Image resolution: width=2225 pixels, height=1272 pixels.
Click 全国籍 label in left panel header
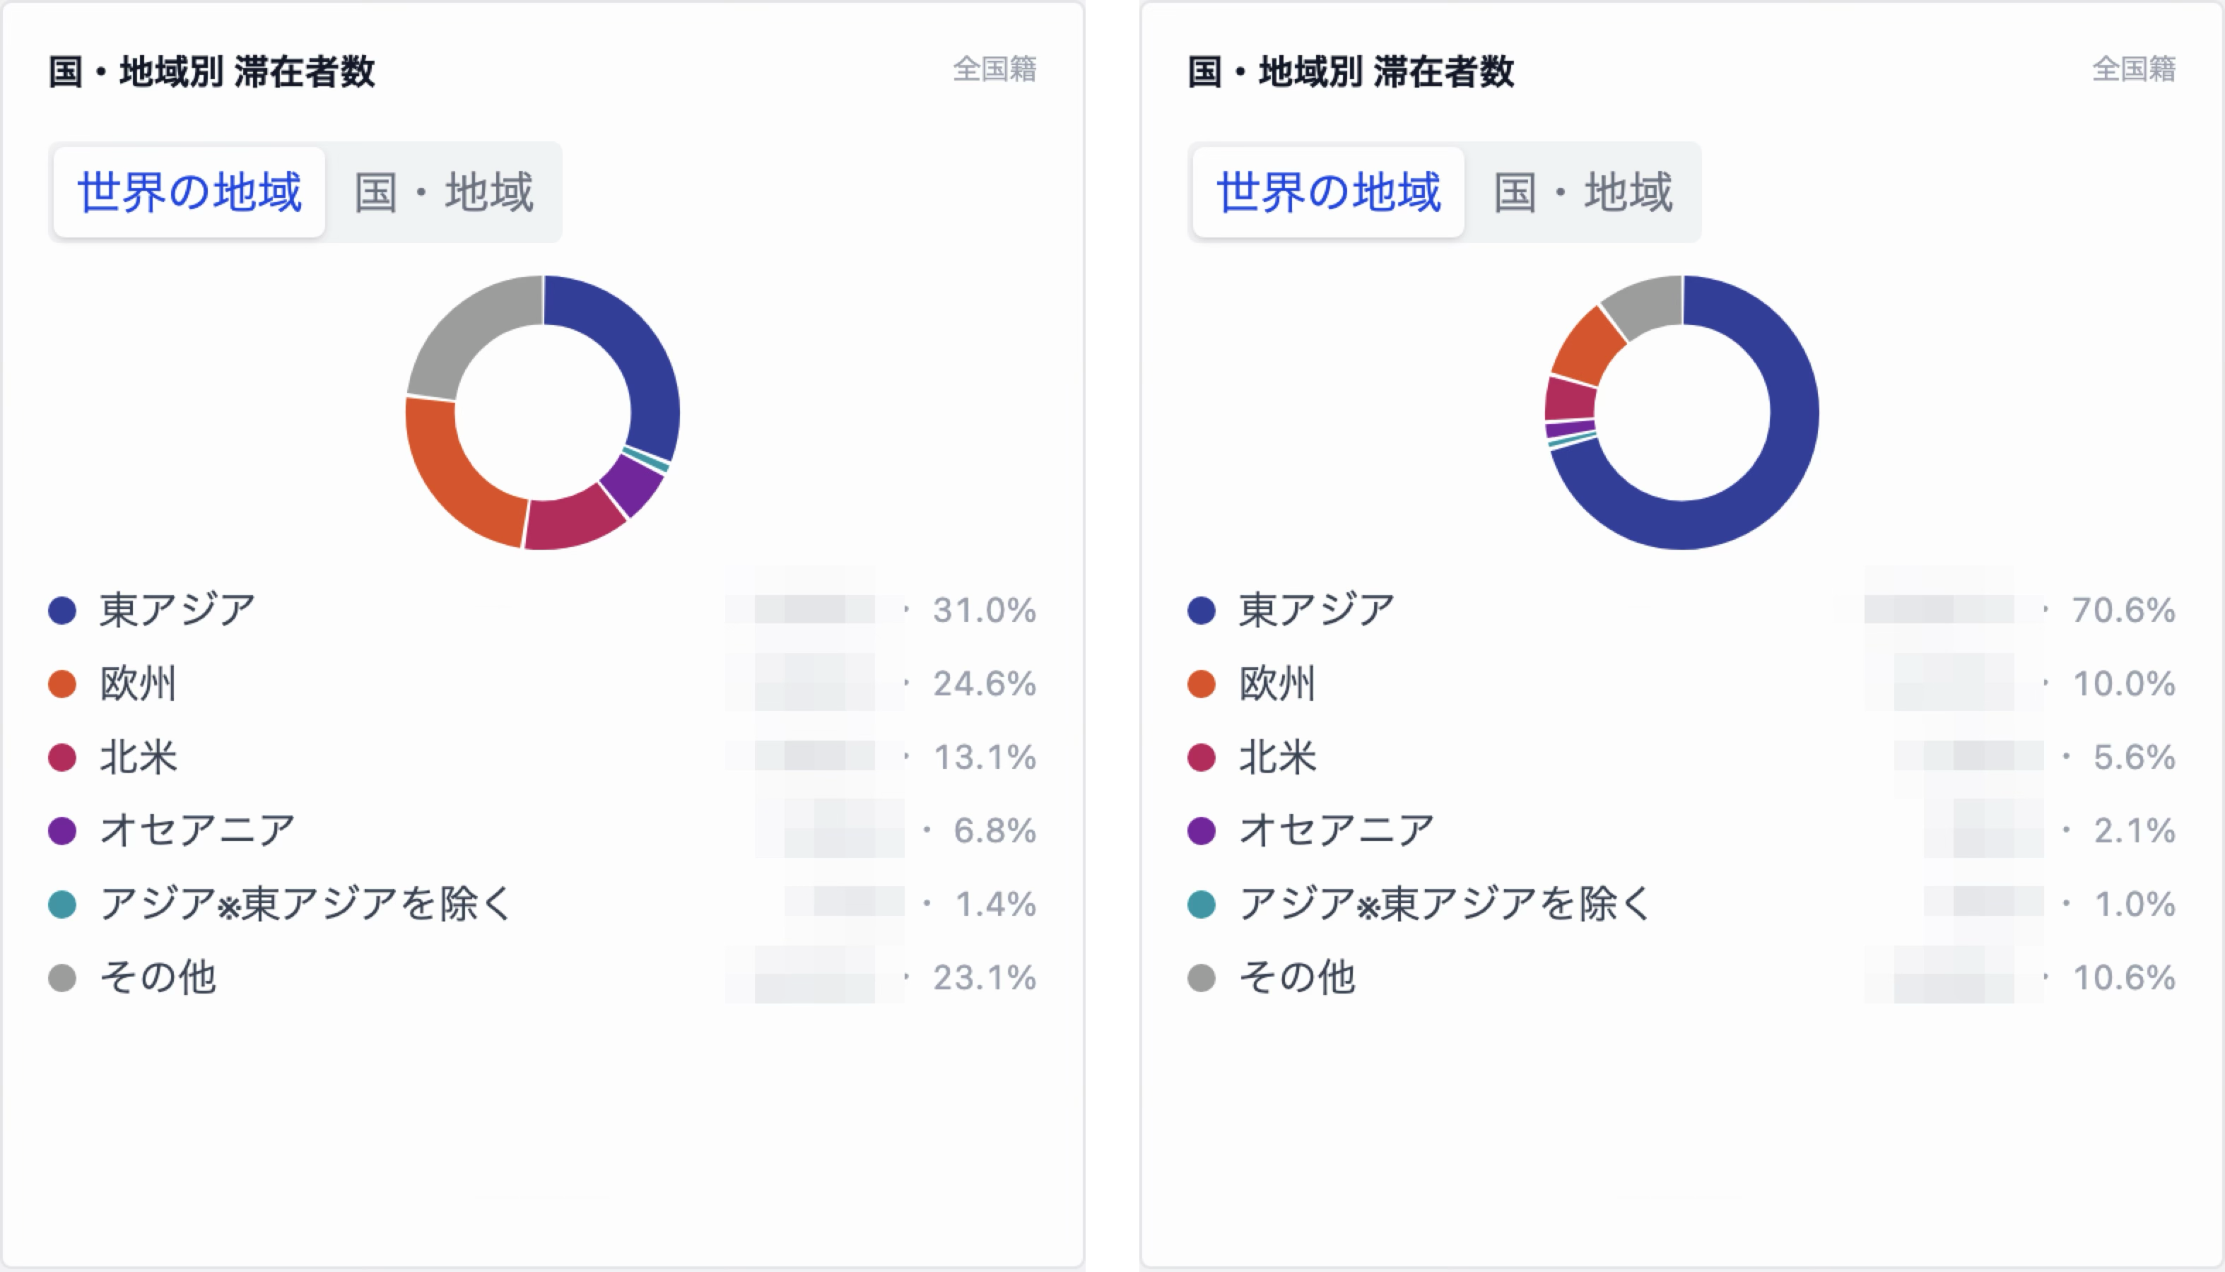click(x=994, y=69)
